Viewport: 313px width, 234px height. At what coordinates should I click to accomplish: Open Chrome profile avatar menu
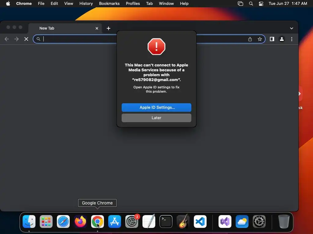coord(282,39)
